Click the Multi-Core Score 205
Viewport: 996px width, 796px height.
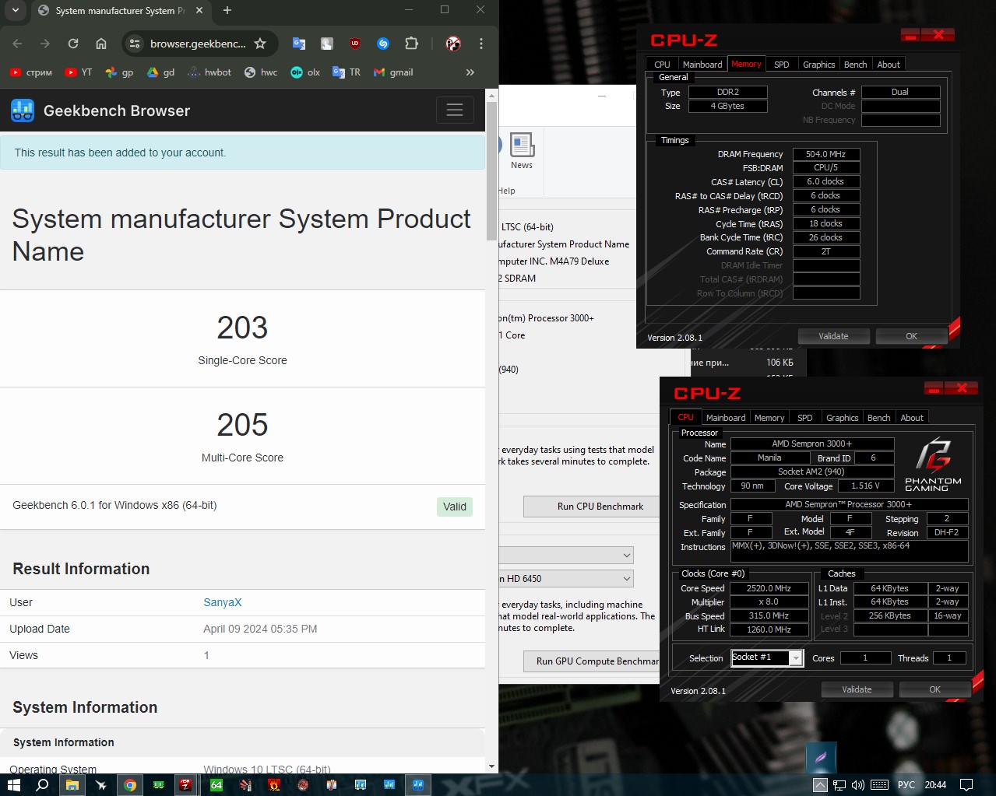pyautogui.click(x=242, y=425)
